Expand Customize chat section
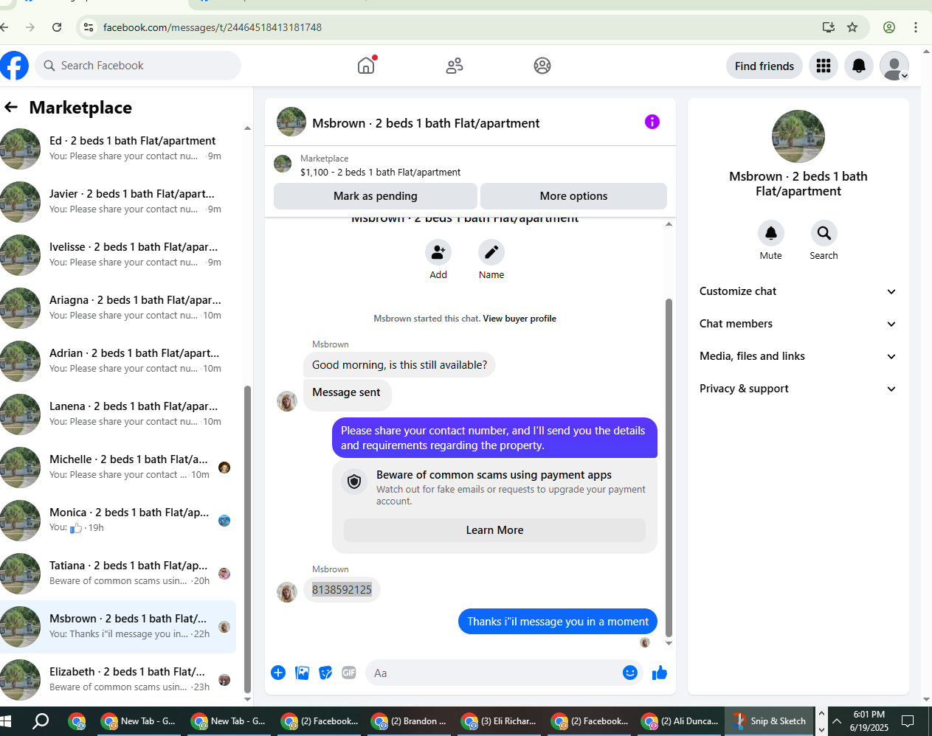 [x=798, y=291]
